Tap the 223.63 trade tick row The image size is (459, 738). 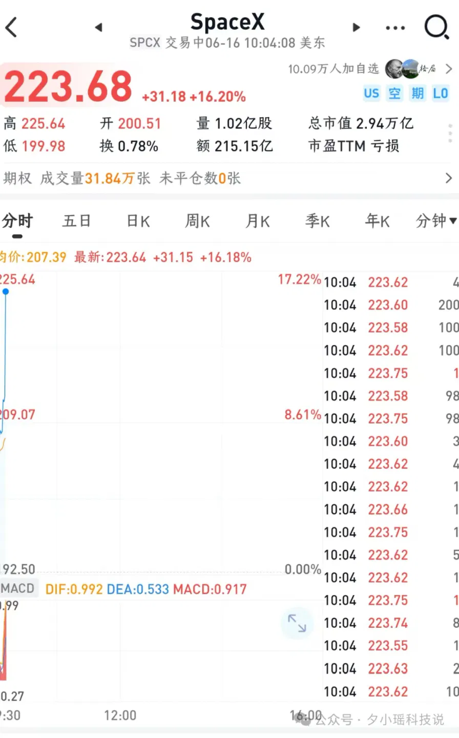[x=391, y=669]
